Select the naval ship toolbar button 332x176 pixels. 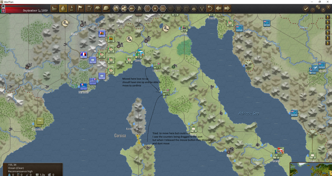click(63, 8)
